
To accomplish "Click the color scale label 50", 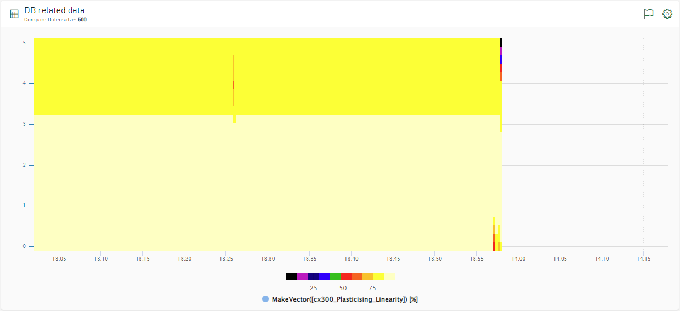I will (343, 288).
